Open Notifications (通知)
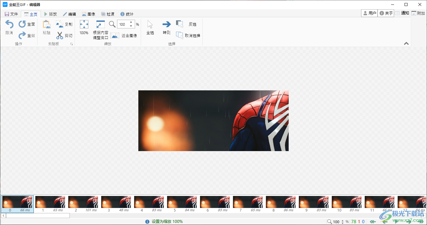This screenshot has height=225, width=427. [x=402, y=13]
